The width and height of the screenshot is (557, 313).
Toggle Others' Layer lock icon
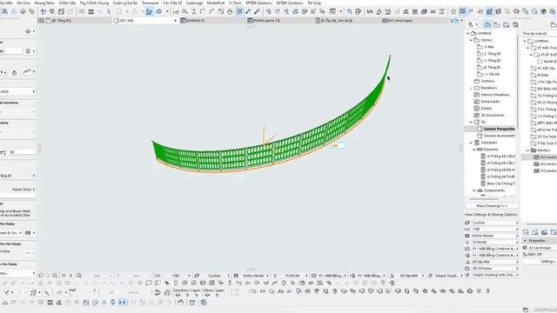[217, 295]
